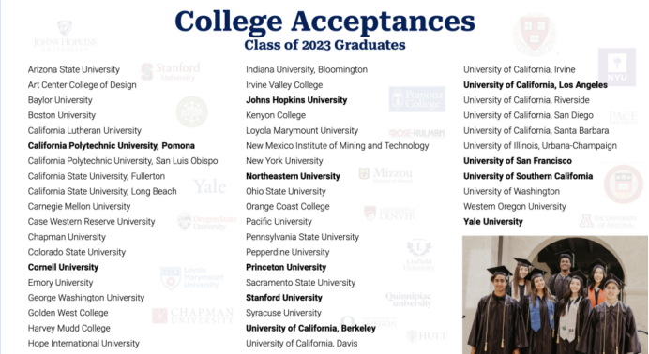Screen dimensions: 649x354
Task: Click the Chapman University watermark logo
Action: tap(193, 316)
